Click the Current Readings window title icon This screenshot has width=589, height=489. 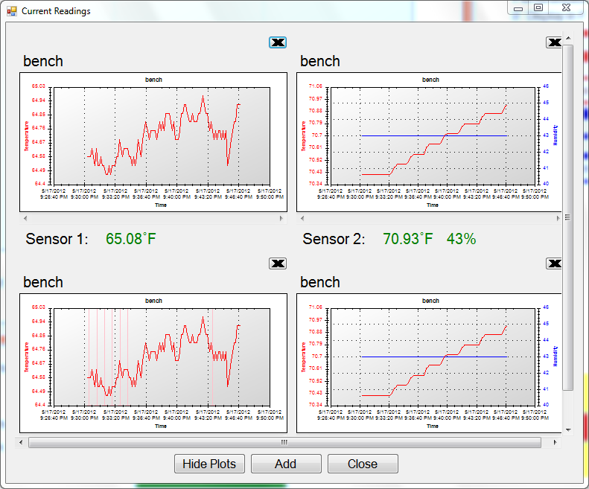click(x=12, y=11)
